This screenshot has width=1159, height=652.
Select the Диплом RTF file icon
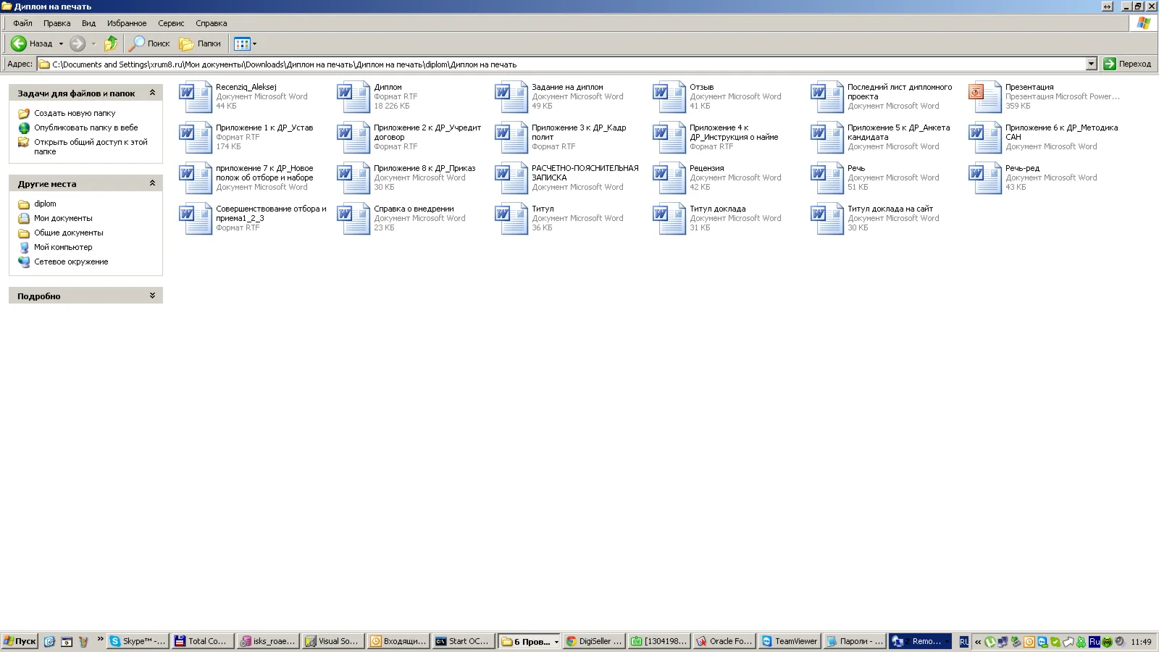353,97
